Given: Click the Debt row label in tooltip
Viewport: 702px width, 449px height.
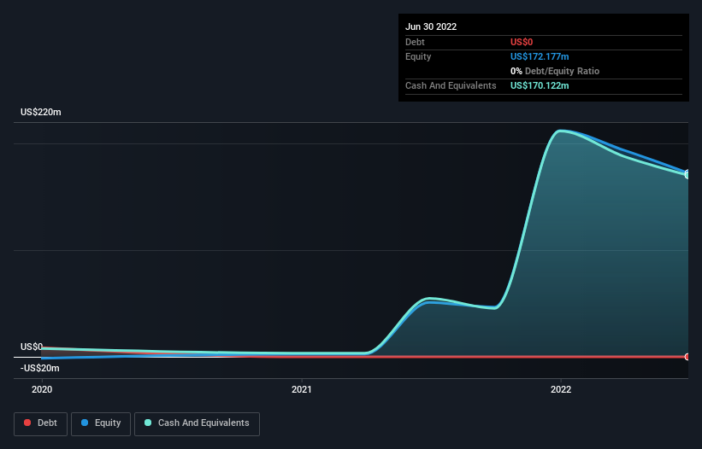Looking at the screenshot, I should tap(415, 42).
